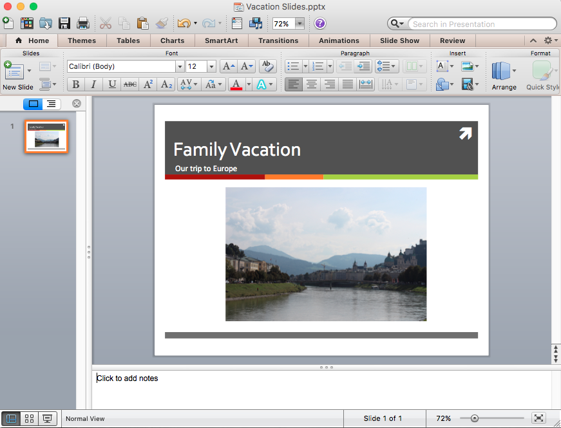Switch to Slide Sorter view button
This screenshot has height=428, width=561.
coord(29,418)
